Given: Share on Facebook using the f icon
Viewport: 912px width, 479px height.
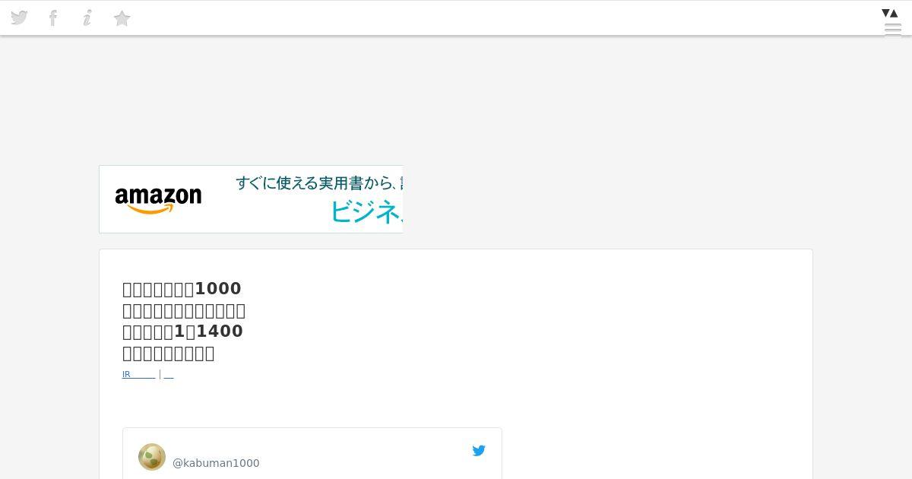Looking at the screenshot, I should pyautogui.click(x=53, y=17).
